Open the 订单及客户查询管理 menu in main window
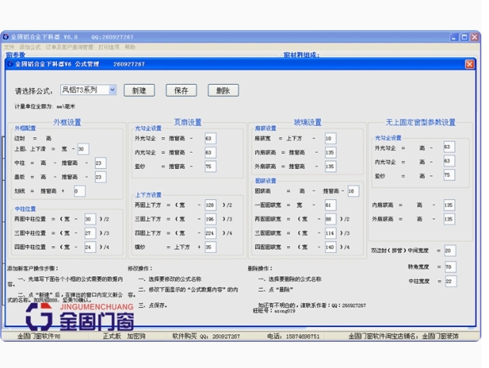The height and width of the screenshot is (368, 489). pyautogui.click(x=69, y=47)
